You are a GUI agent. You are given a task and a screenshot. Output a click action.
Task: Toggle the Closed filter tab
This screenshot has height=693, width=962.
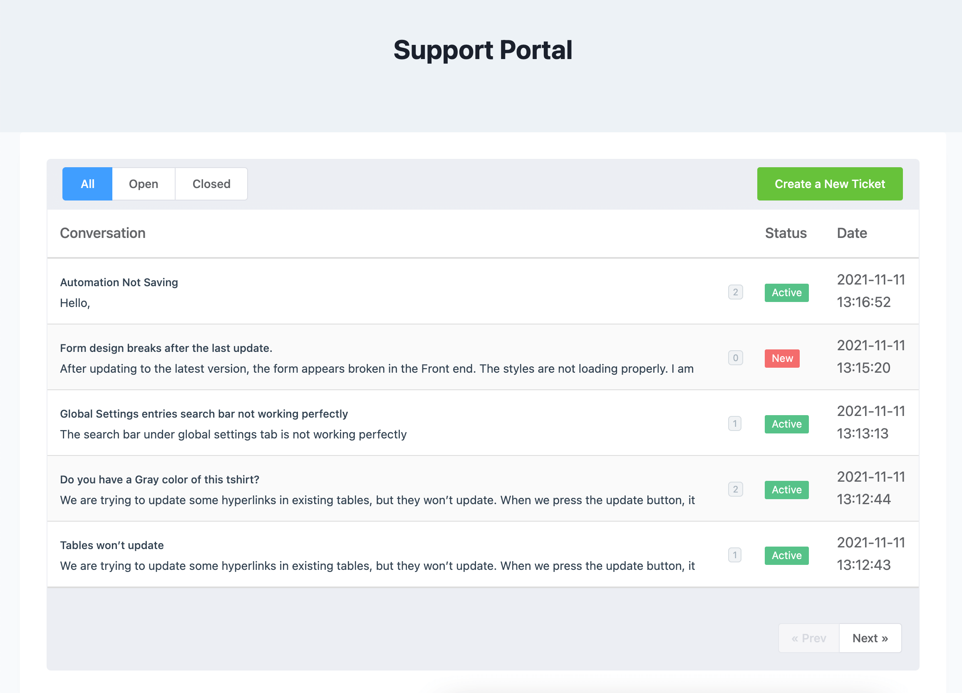point(211,184)
